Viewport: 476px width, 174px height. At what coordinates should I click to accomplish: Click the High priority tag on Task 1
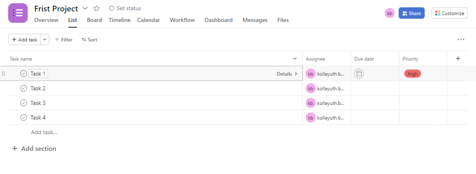pos(413,74)
